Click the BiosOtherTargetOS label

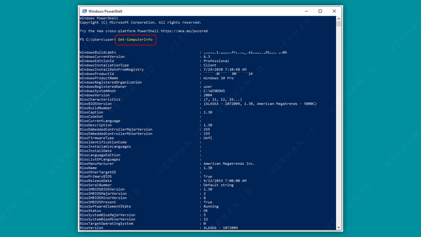point(98,172)
